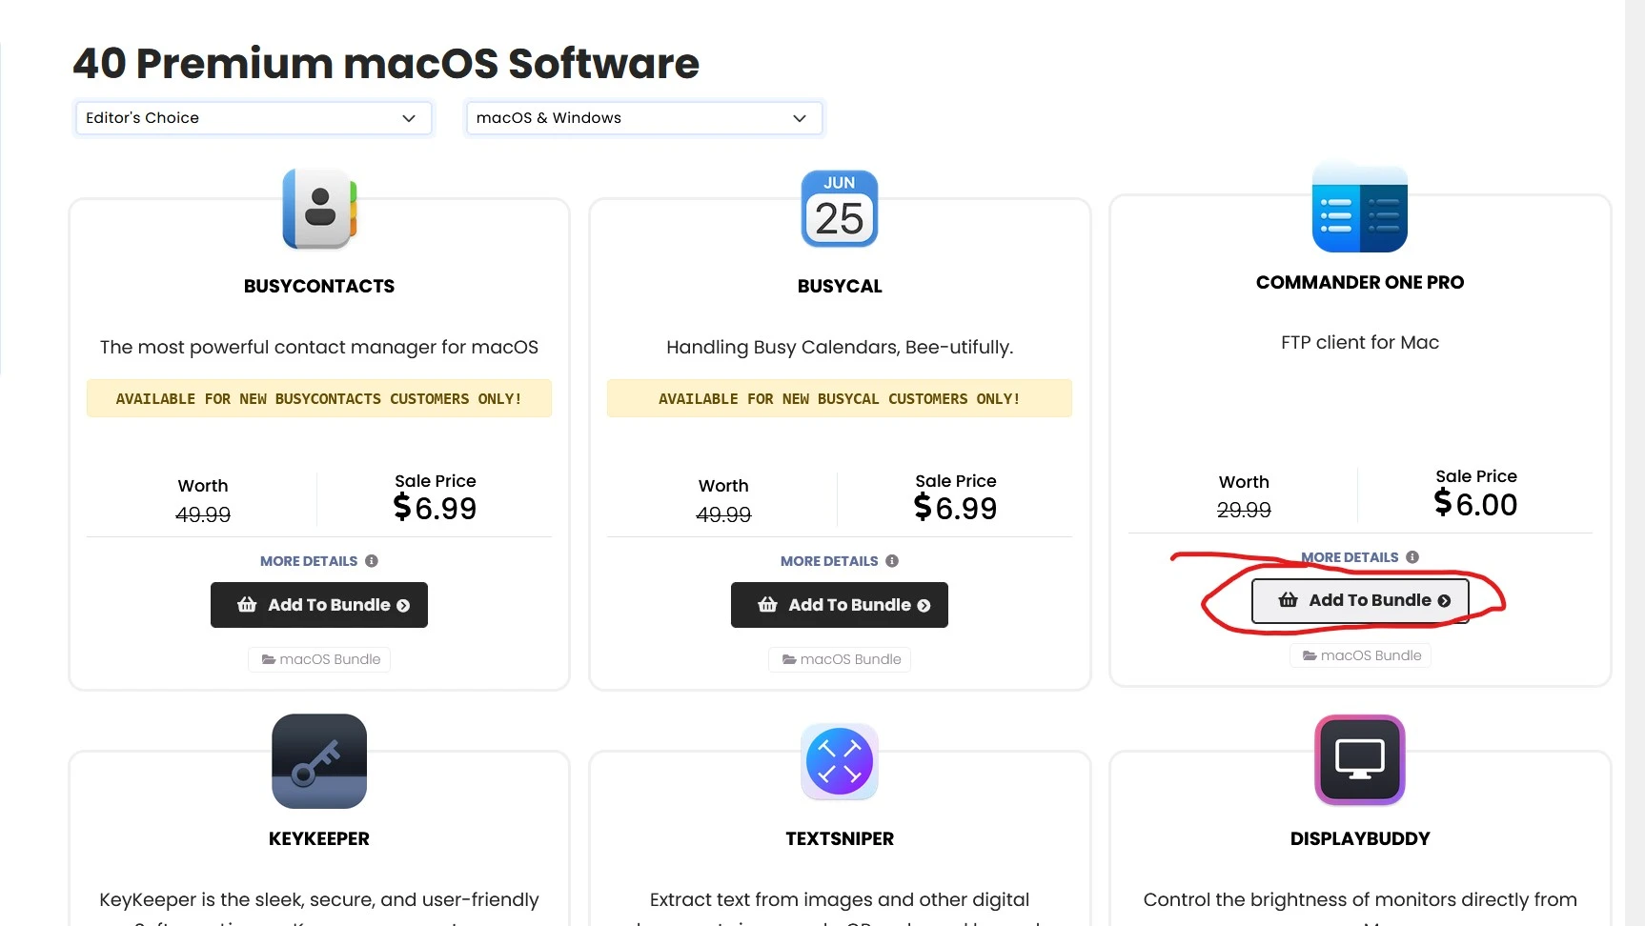Click the TEXTSNIPER product title

point(840,838)
